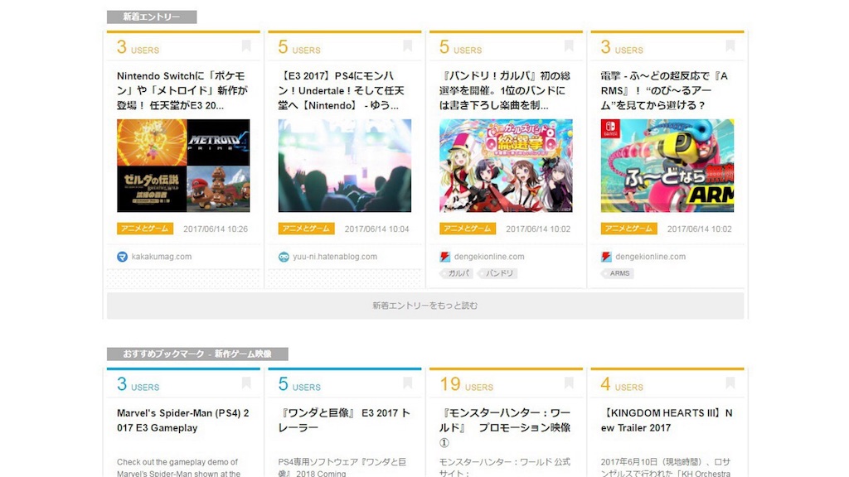849x477 pixels.
Task: Load more new entries
Action: coord(425,306)
